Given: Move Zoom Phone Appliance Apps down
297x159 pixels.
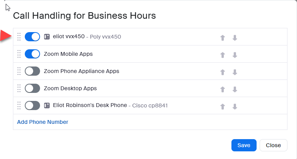Looking at the screenshot, I should point(235,72).
